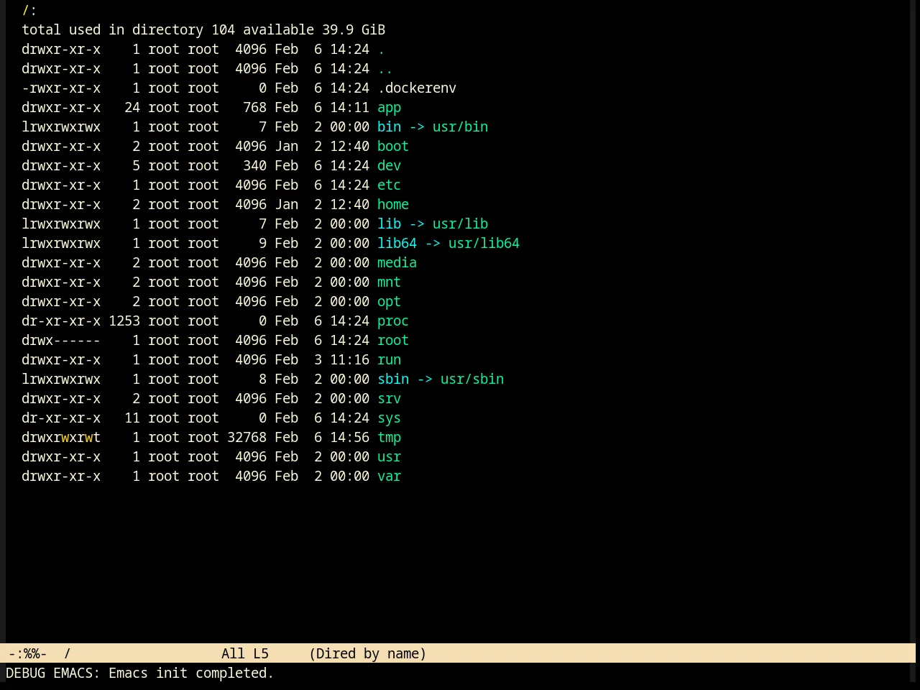
Task: Open the .dockerenv file entry
Action: pyautogui.click(x=417, y=88)
